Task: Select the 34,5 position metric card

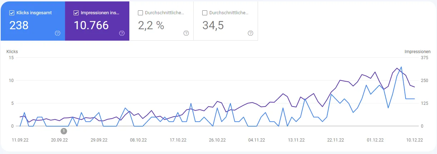Action: pos(226,21)
